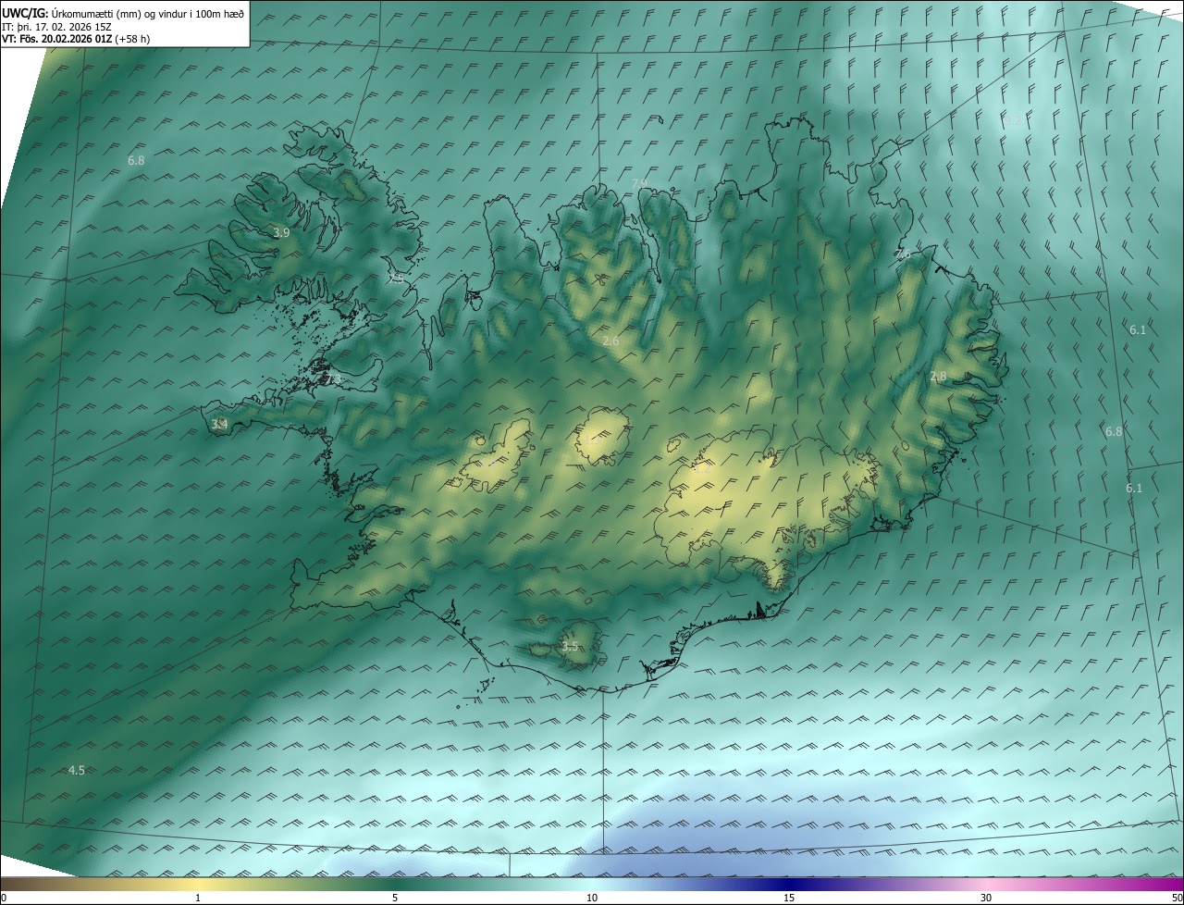1184x905 pixels.
Task: Click the 2.8 value label on the map
Action: point(938,376)
